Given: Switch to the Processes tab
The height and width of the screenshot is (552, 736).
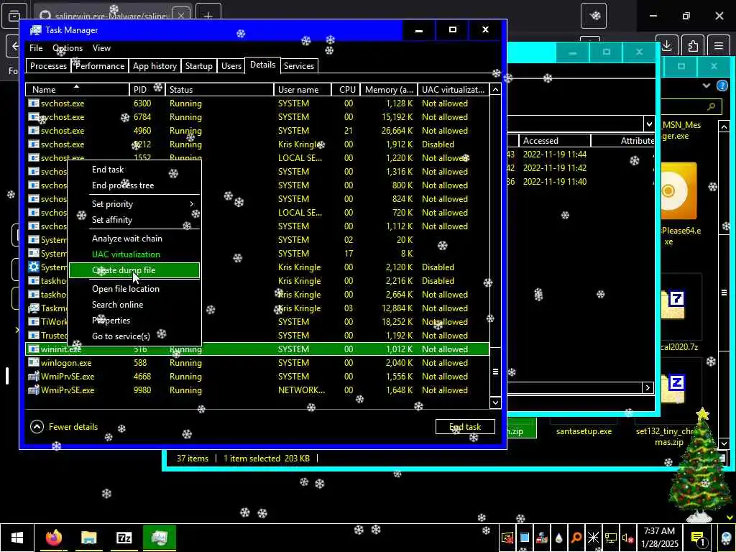Looking at the screenshot, I should (x=48, y=66).
